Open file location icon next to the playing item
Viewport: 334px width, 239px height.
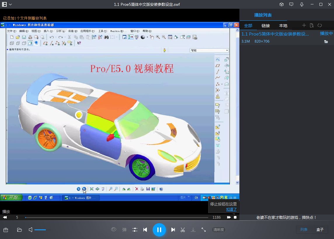click(x=326, y=41)
